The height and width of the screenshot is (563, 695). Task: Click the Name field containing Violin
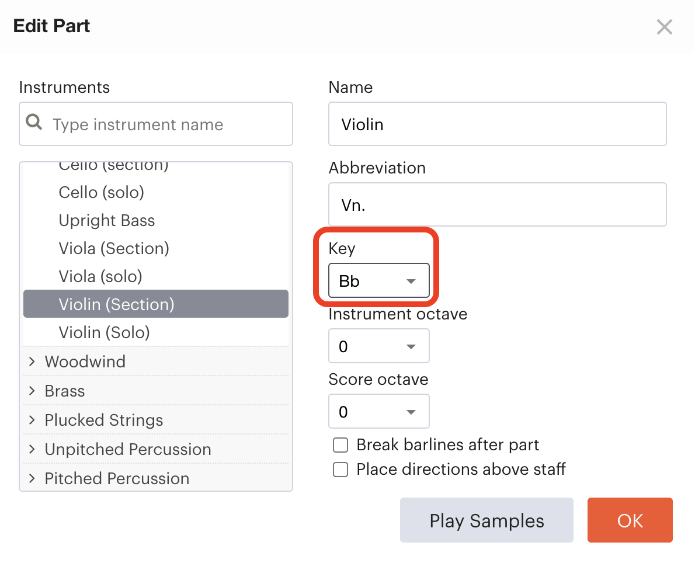(x=498, y=124)
